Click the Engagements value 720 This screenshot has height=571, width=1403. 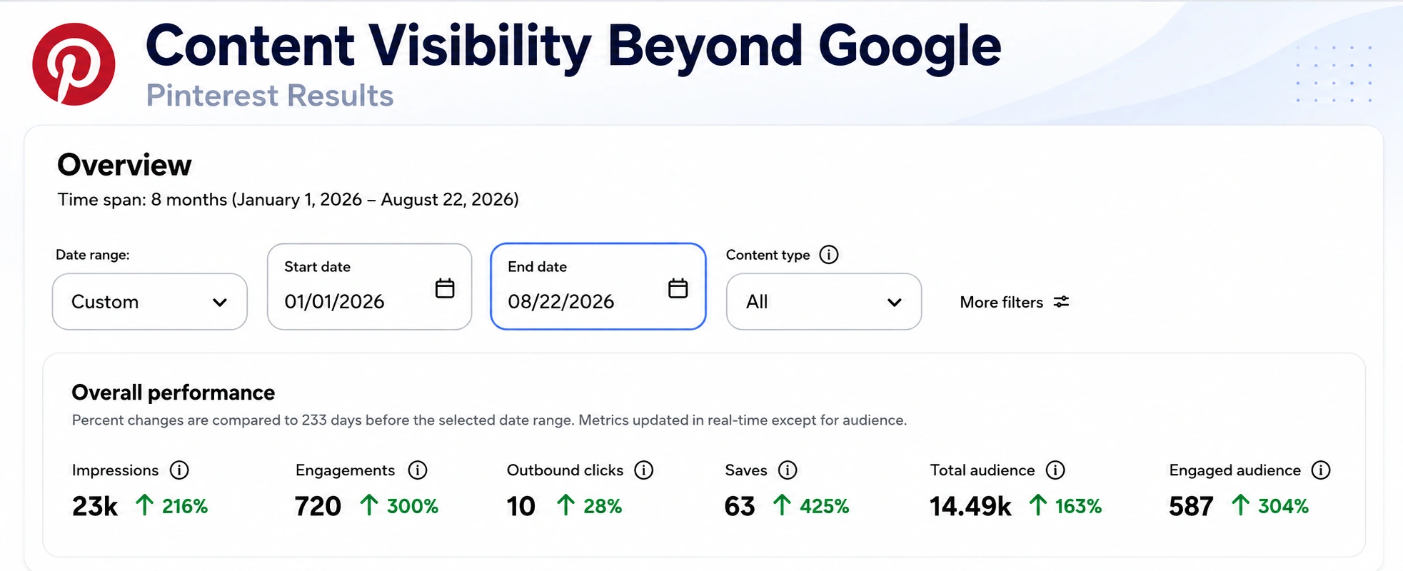[318, 507]
